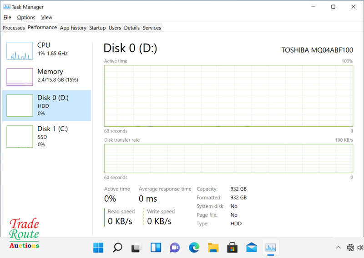This screenshot has height=258, width=364.
Task: Click the Read speed 0 KB/s value
Action: [x=120, y=221]
